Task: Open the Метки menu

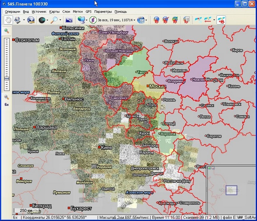Action: coord(77,12)
